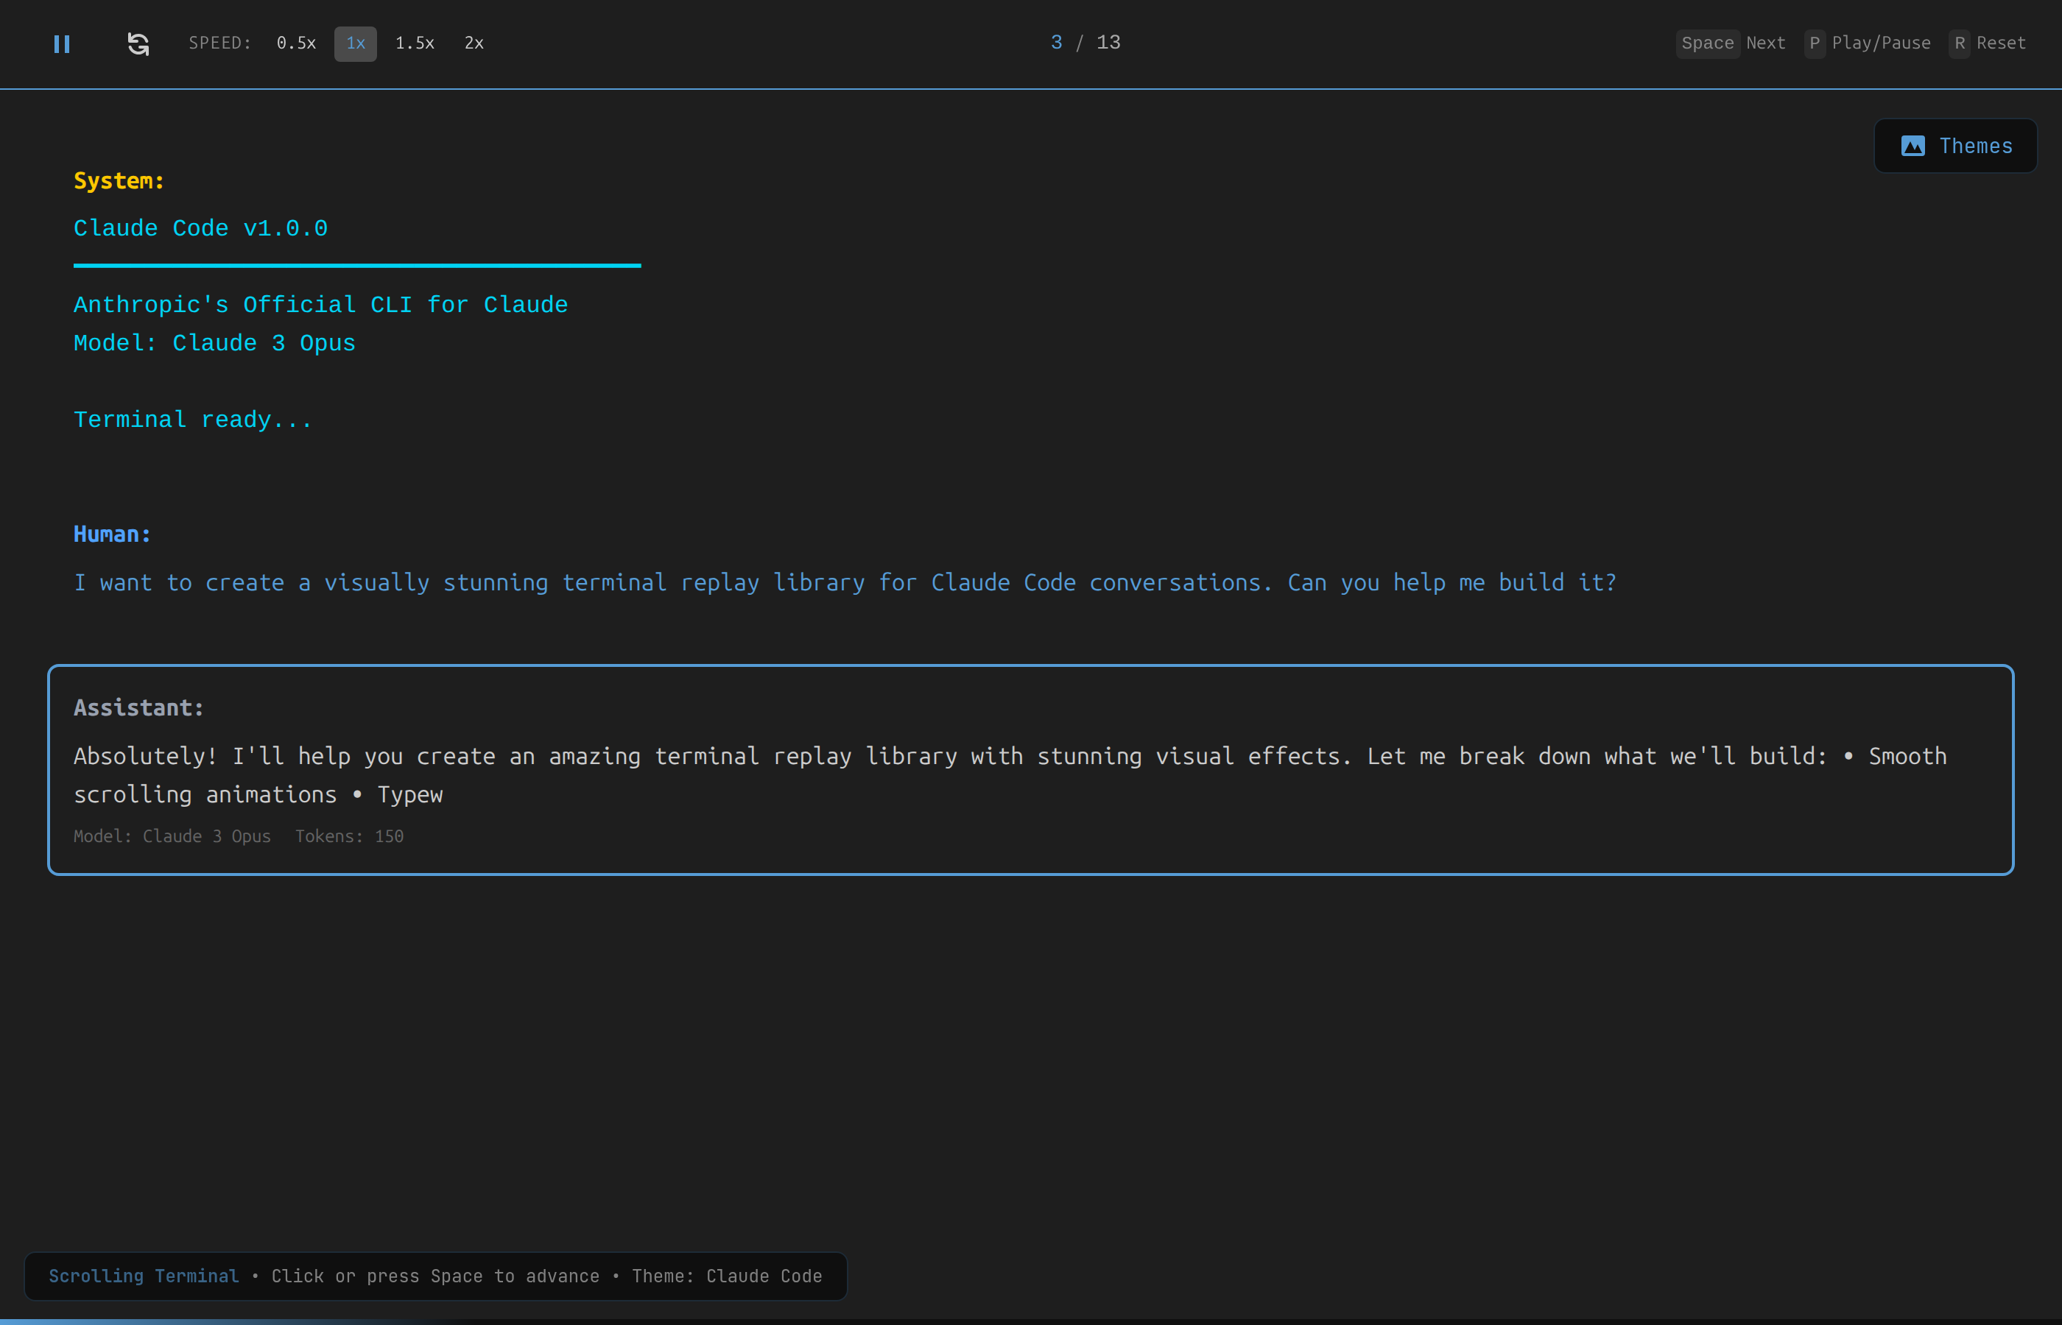The height and width of the screenshot is (1325, 2062).
Task: Click the Assistant: heading
Action: tap(138, 708)
